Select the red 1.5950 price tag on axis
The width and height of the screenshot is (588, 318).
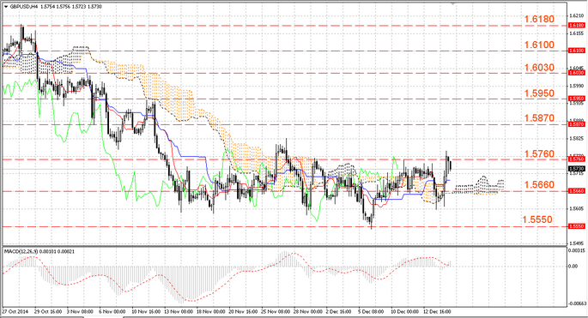pyautogui.click(x=577, y=99)
